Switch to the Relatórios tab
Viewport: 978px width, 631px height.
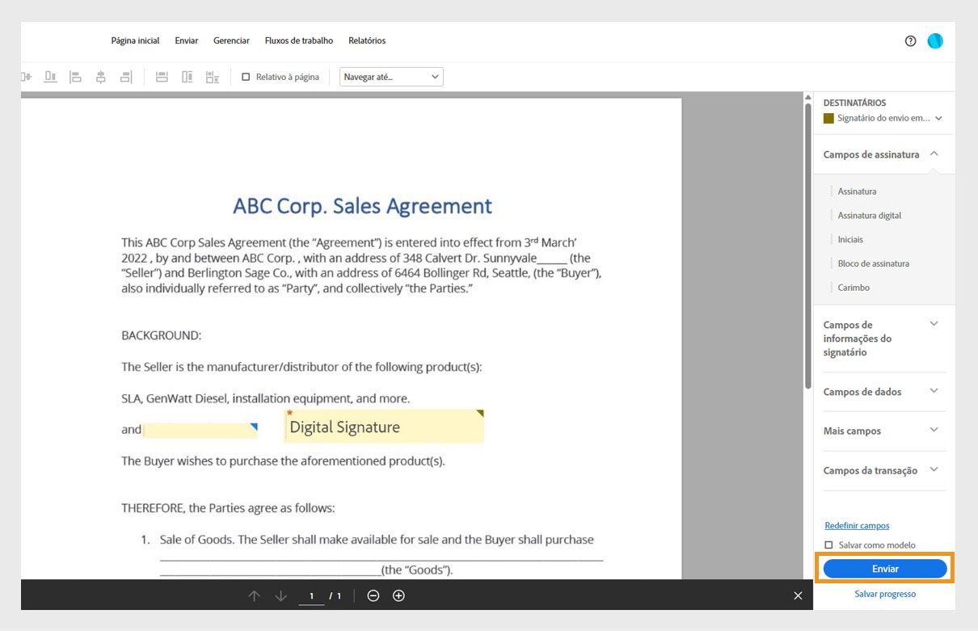[x=367, y=40]
